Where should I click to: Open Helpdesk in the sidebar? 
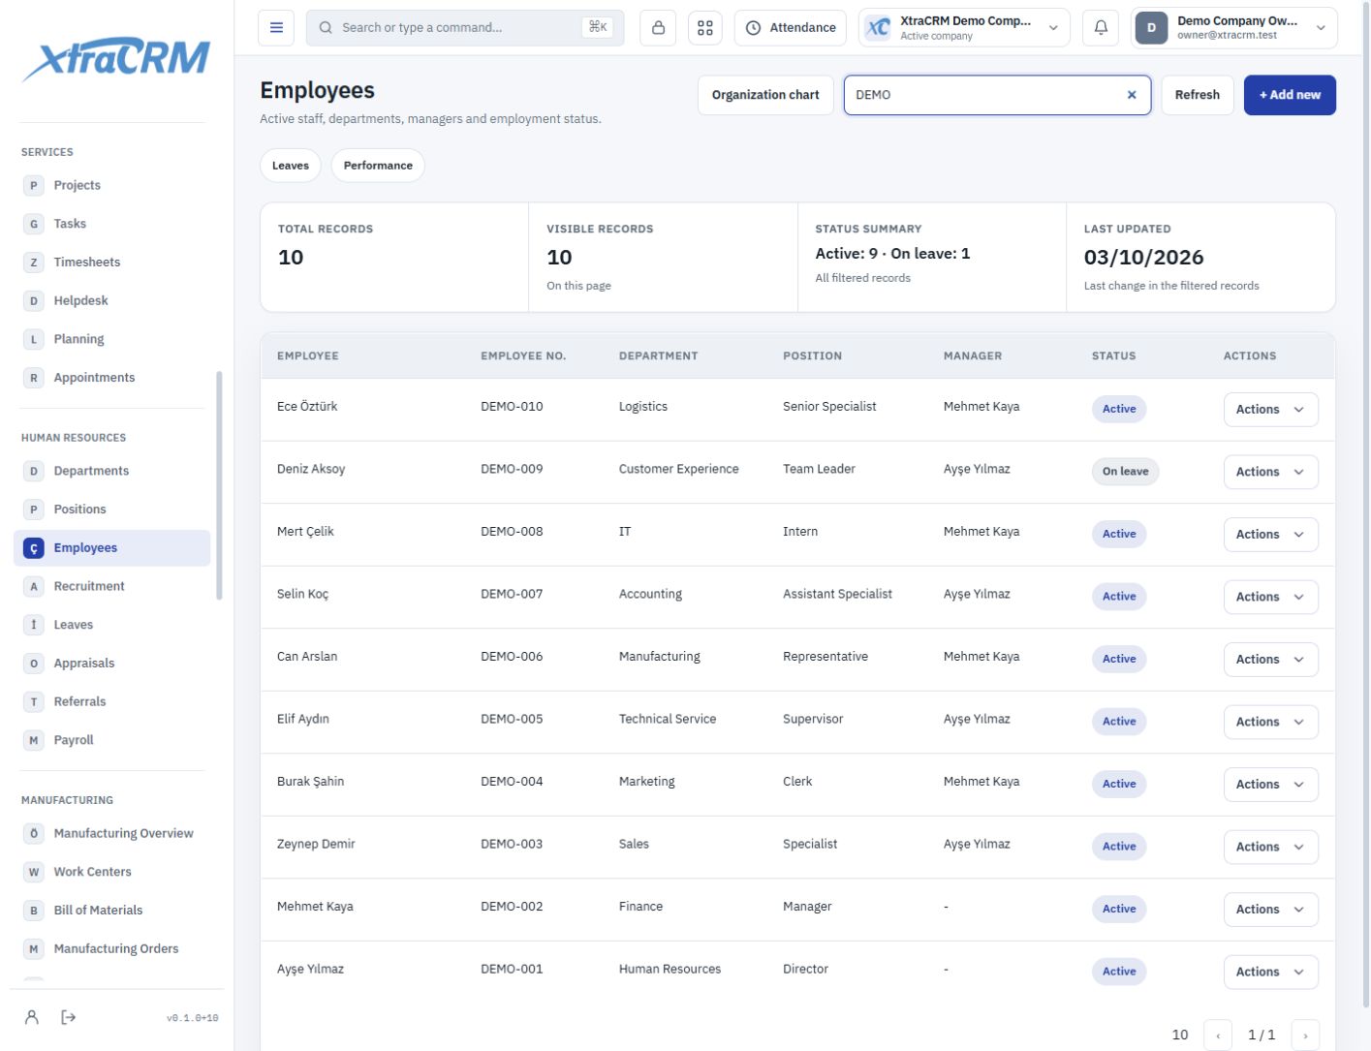[x=112, y=300]
